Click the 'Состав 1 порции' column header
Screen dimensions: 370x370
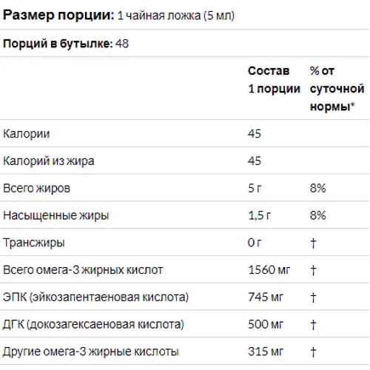pyautogui.click(x=274, y=80)
